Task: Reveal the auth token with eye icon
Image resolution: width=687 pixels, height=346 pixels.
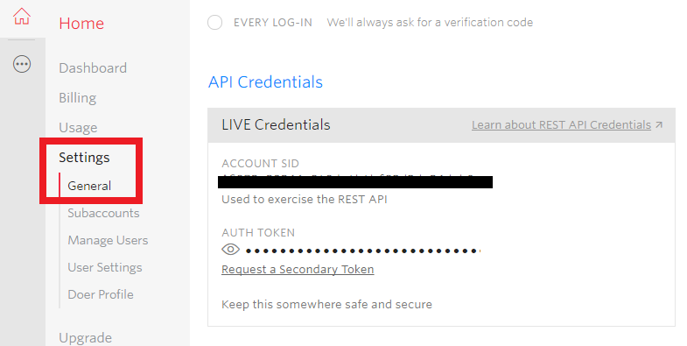Action: [230, 250]
